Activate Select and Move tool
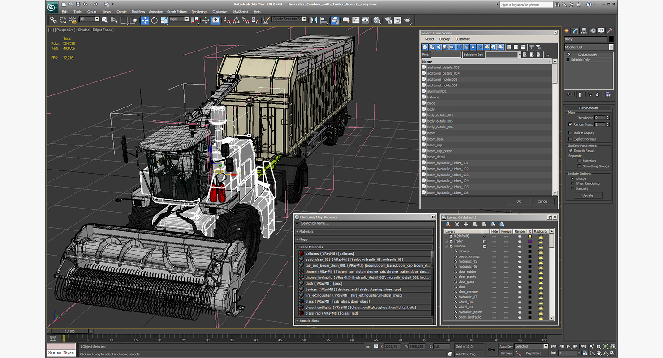 pyautogui.click(x=145, y=20)
